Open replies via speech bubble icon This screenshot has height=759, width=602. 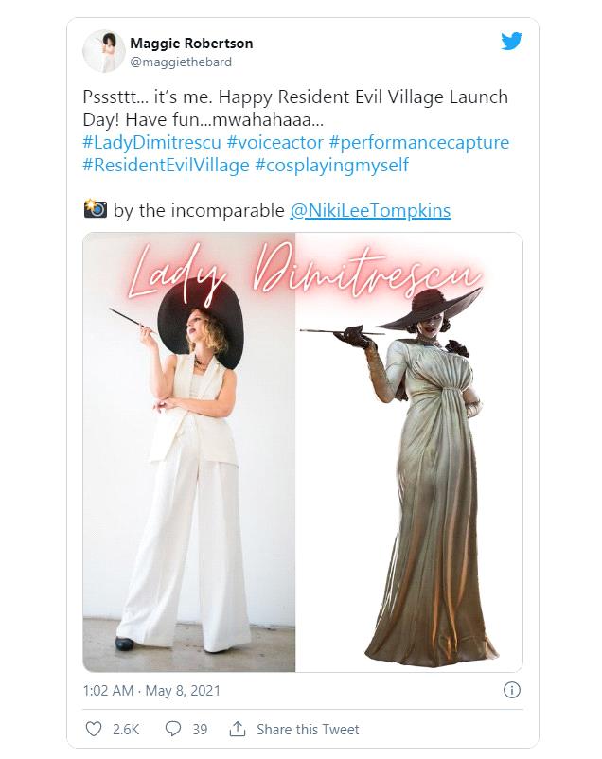click(x=173, y=729)
